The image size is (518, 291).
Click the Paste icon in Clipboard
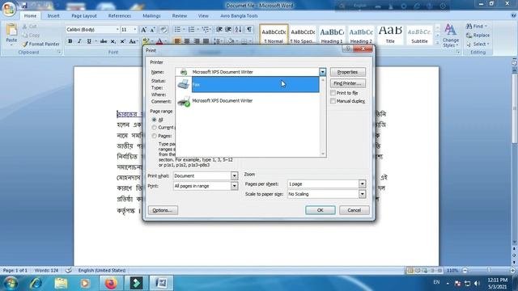[x=11, y=31]
